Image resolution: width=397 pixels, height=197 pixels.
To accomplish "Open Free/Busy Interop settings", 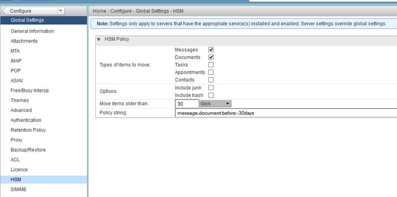I will (30, 90).
